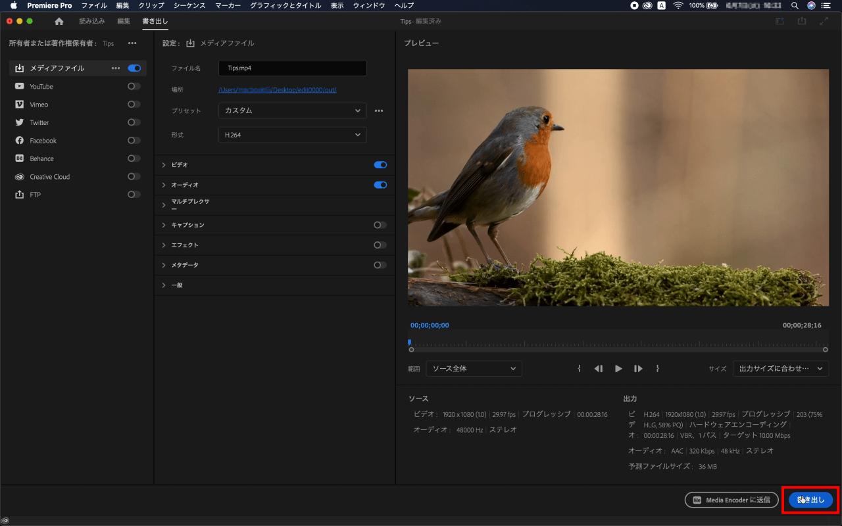Disable the メディアファイル export toggle
The height and width of the screenshot is (526, 842).
coord(134,68)
